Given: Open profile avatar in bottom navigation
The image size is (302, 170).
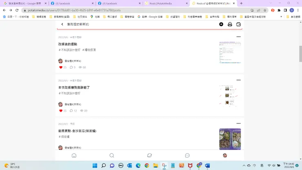Looking at the screenshot, I should pyautogui.click(x=225, y=156).
